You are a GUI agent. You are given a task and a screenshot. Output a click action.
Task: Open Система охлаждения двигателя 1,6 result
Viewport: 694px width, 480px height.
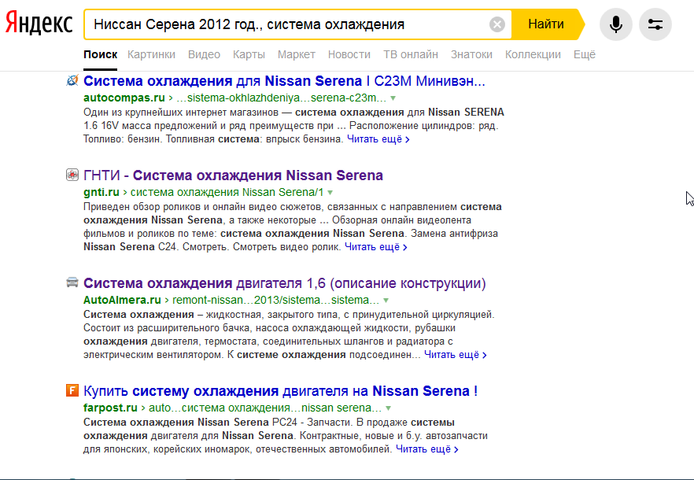(x=285, y=283)
